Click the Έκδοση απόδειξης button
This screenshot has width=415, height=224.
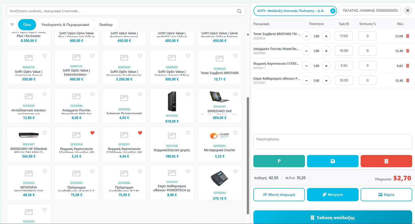(332, 217)
